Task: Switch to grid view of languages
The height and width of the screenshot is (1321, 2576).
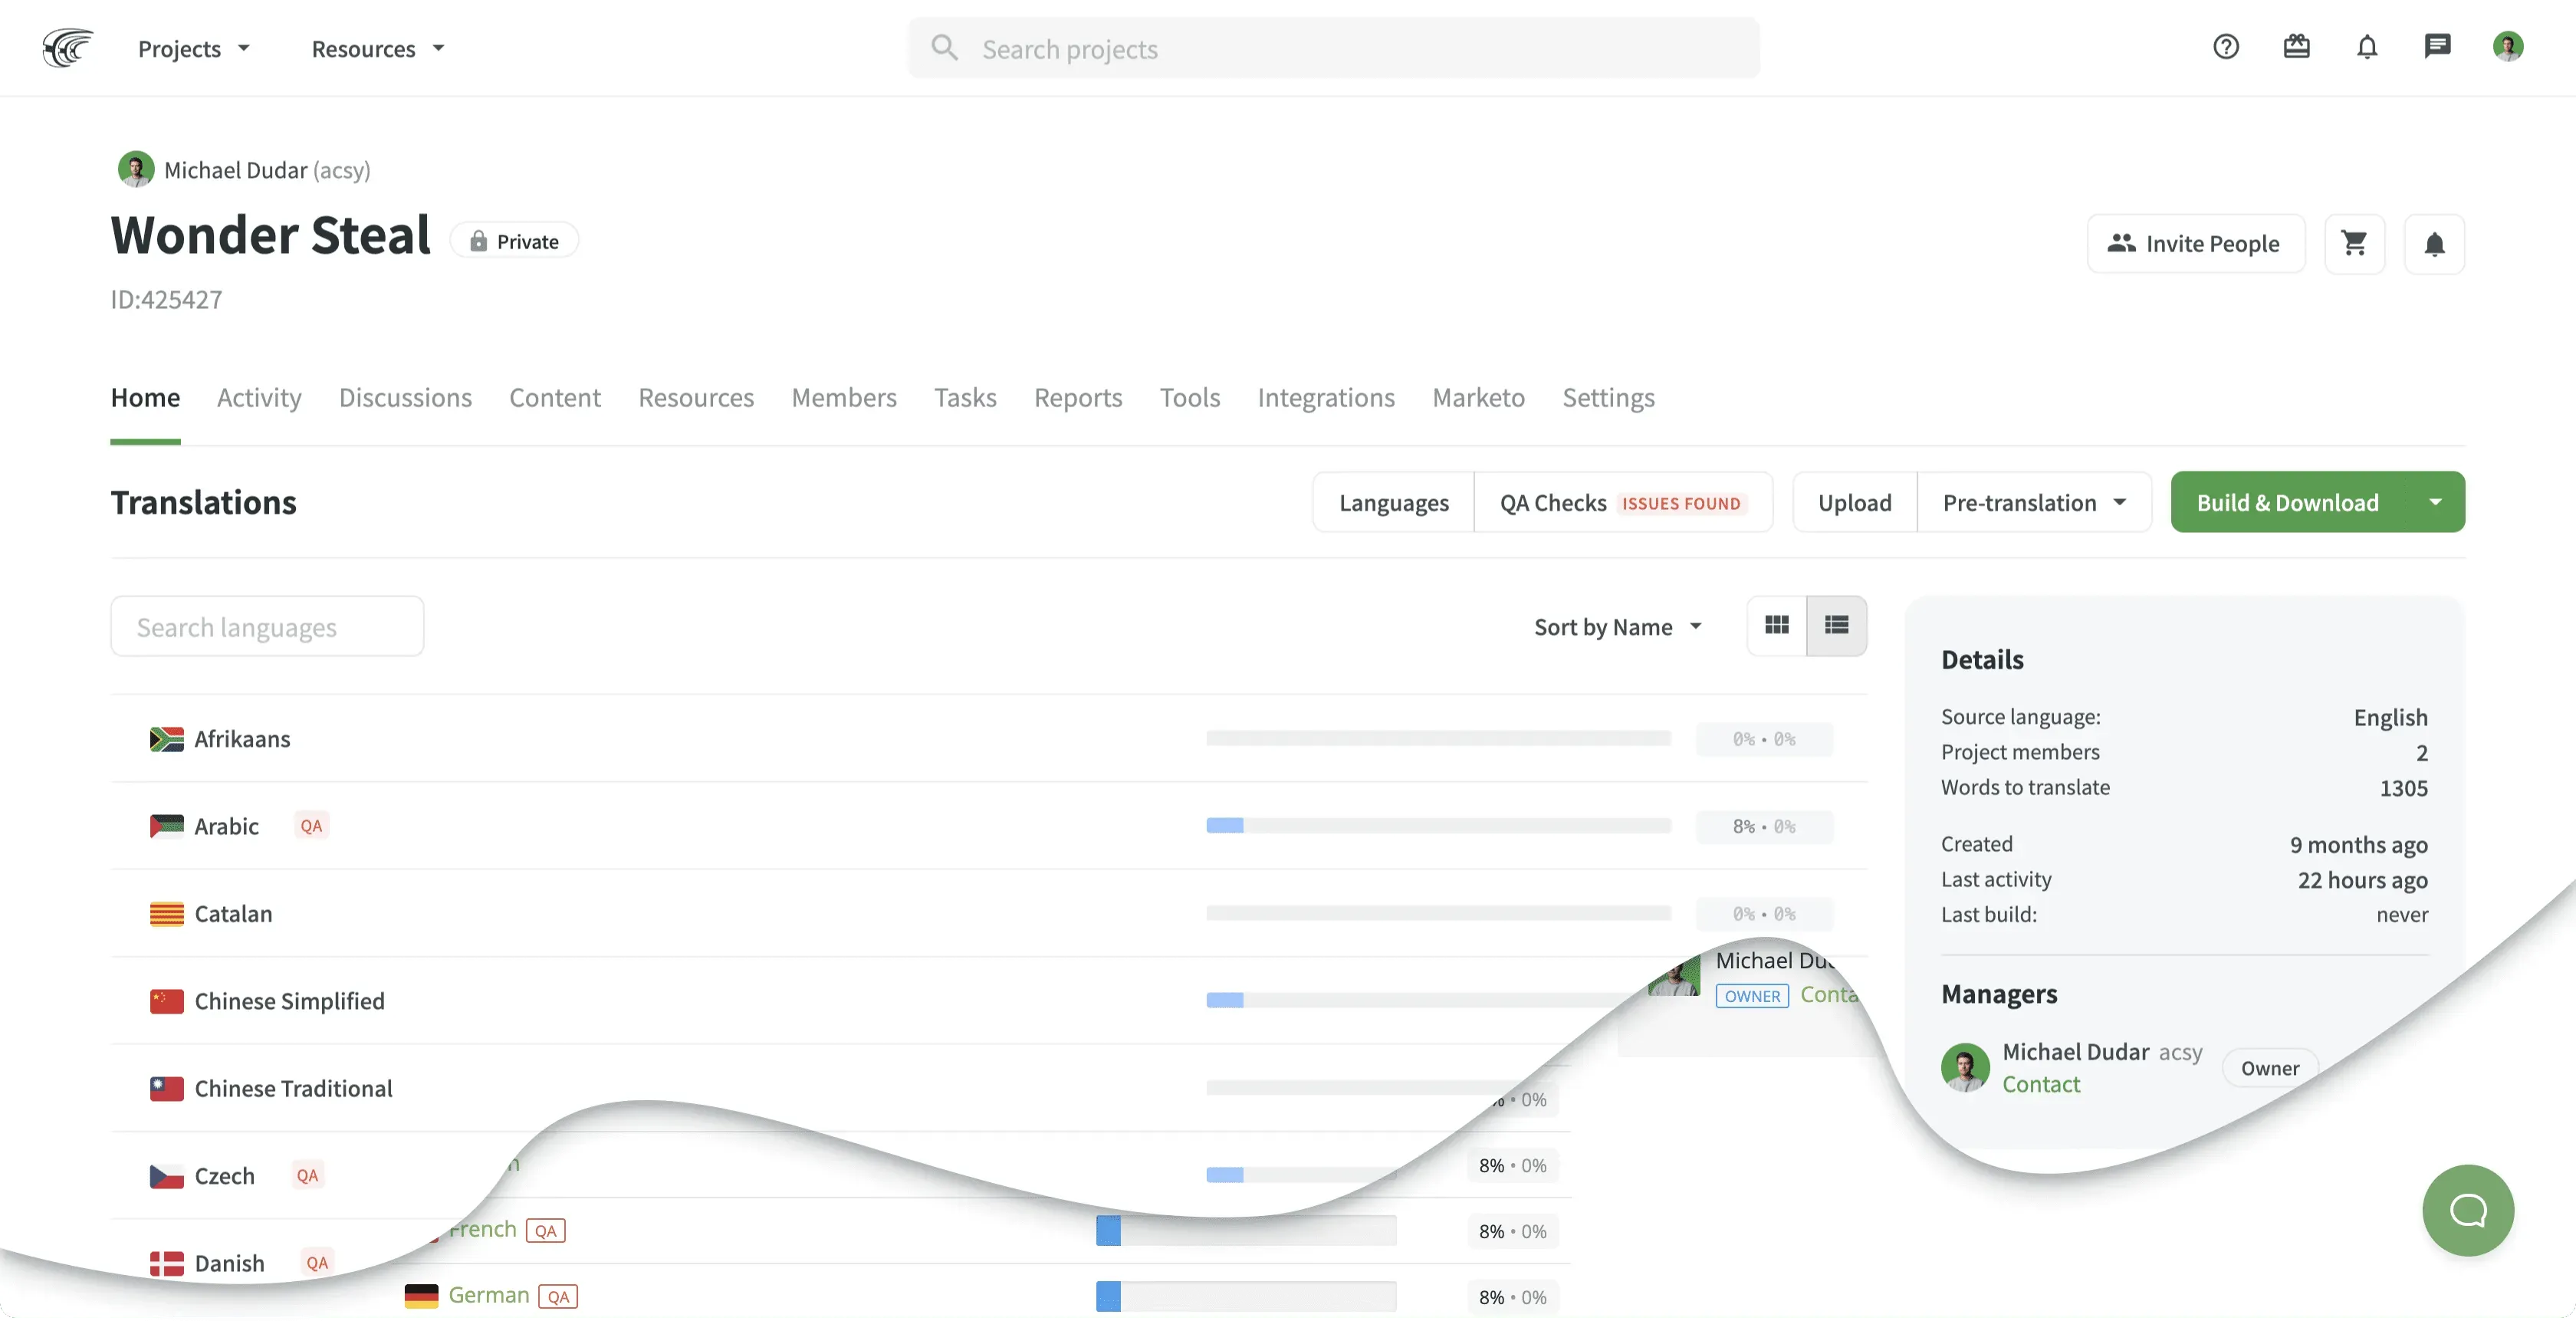Action: point(1777,625)
